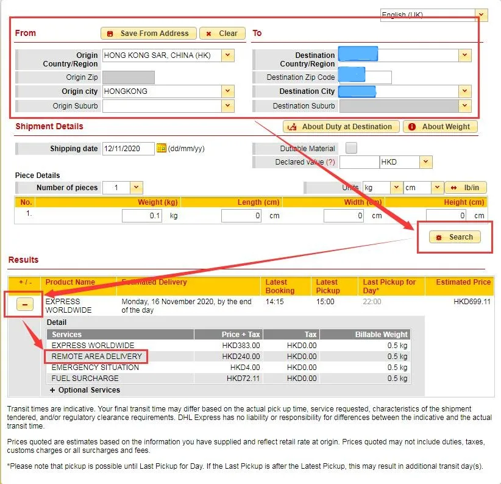Image resolution: width=501 pixels, height=484 pixels.
Task: Click the Monday, 16 November 2020 delivery estimate
Action: (x=187, y=306)
